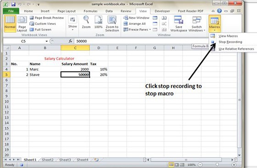Click Zoom to Selection

pyautogui.click(x=112, y=24)
